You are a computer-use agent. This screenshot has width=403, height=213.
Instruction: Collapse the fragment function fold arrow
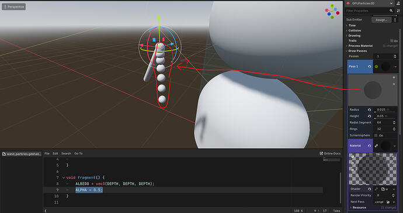tap(64, 177)
